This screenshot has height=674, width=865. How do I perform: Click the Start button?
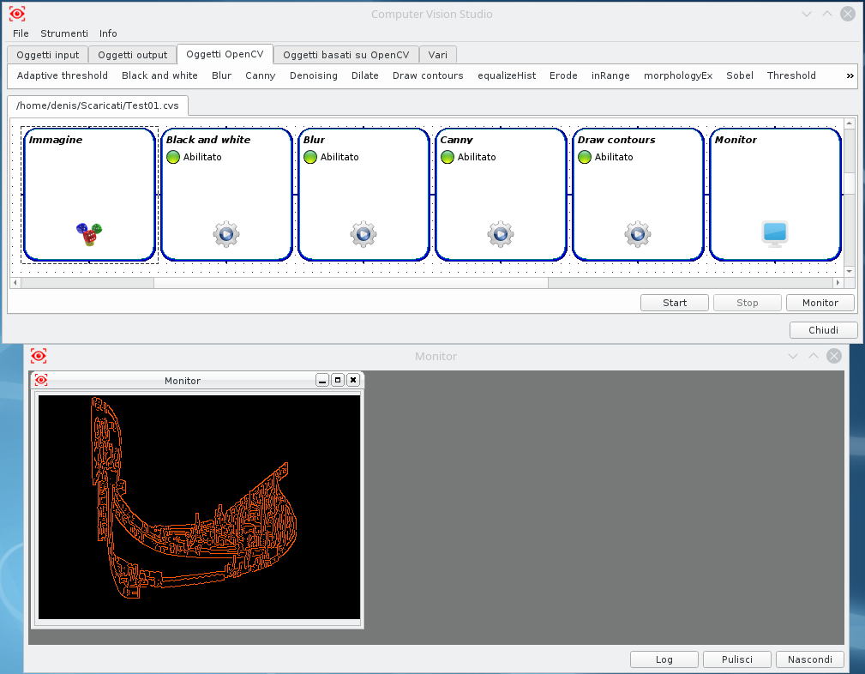coord(675,303)
